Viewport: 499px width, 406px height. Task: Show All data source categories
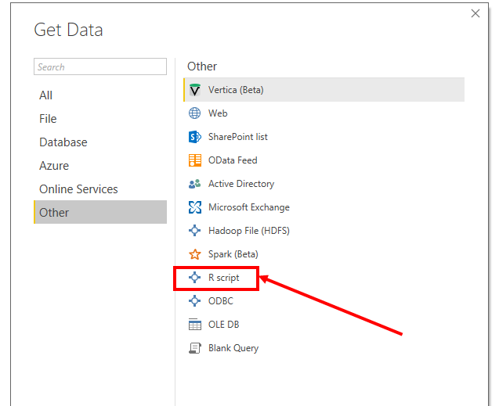[x=46, y=95]
